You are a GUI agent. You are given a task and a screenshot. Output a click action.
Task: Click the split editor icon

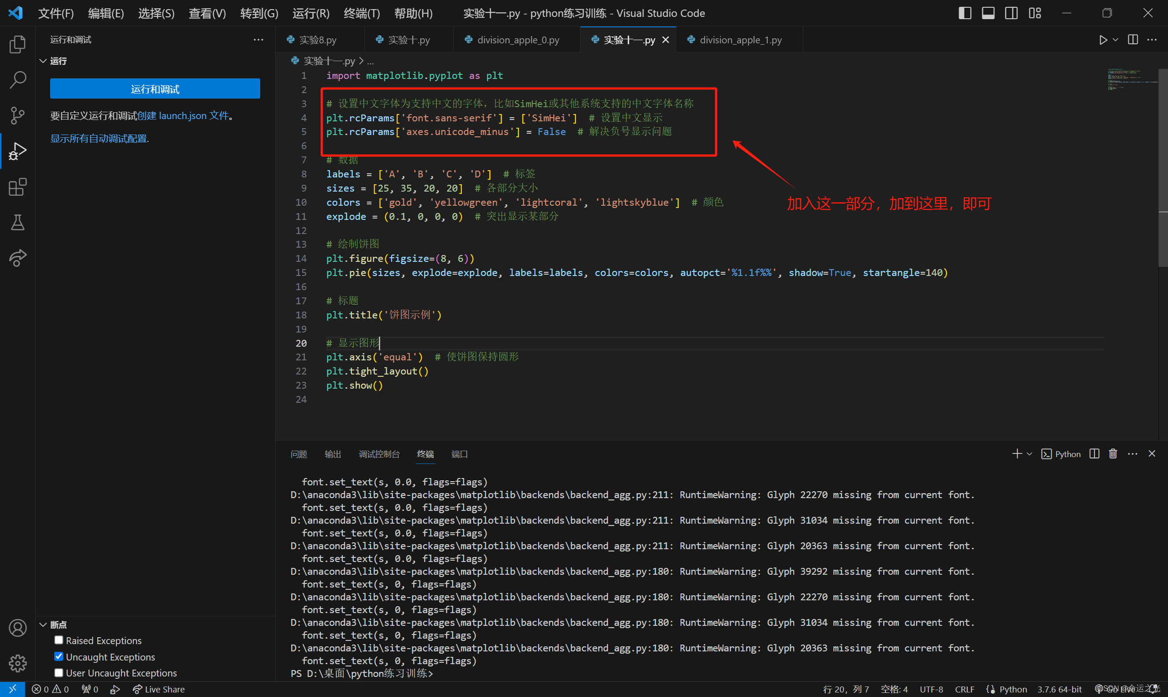(1133, 40)
